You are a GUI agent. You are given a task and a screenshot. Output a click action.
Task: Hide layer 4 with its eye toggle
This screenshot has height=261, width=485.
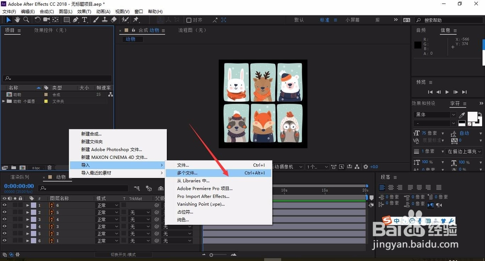(4, 219)
